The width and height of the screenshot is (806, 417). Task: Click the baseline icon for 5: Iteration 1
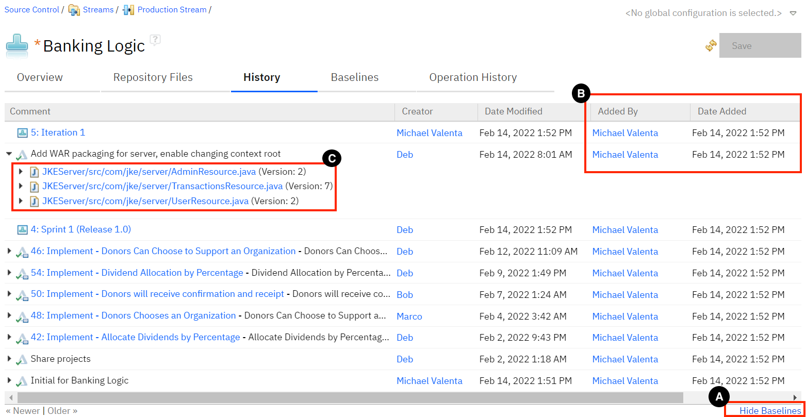(x=22, y=133)
